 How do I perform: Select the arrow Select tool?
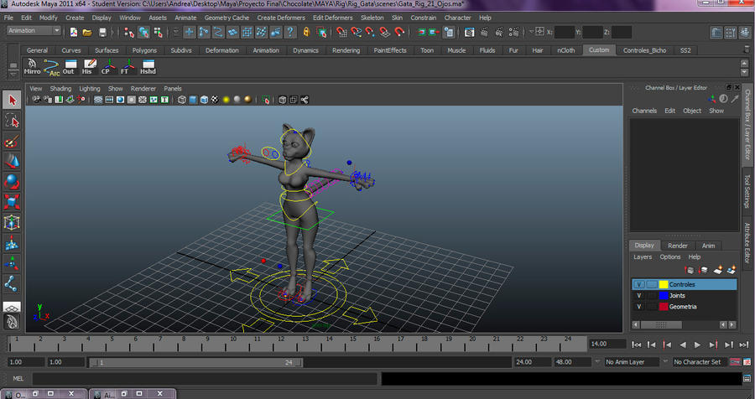(12, 100)
